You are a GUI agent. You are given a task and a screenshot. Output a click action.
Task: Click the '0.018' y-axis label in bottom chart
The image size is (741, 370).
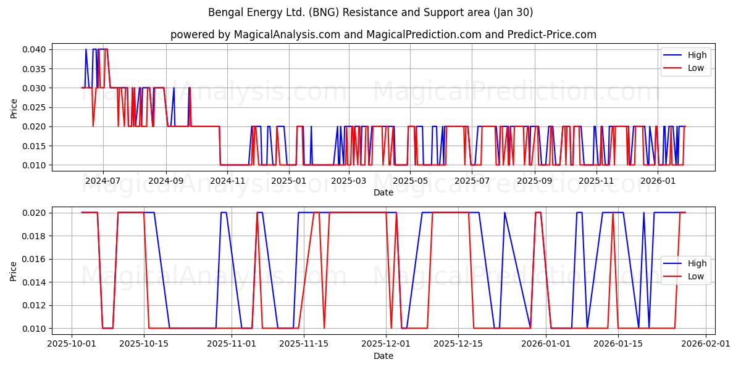35,236
